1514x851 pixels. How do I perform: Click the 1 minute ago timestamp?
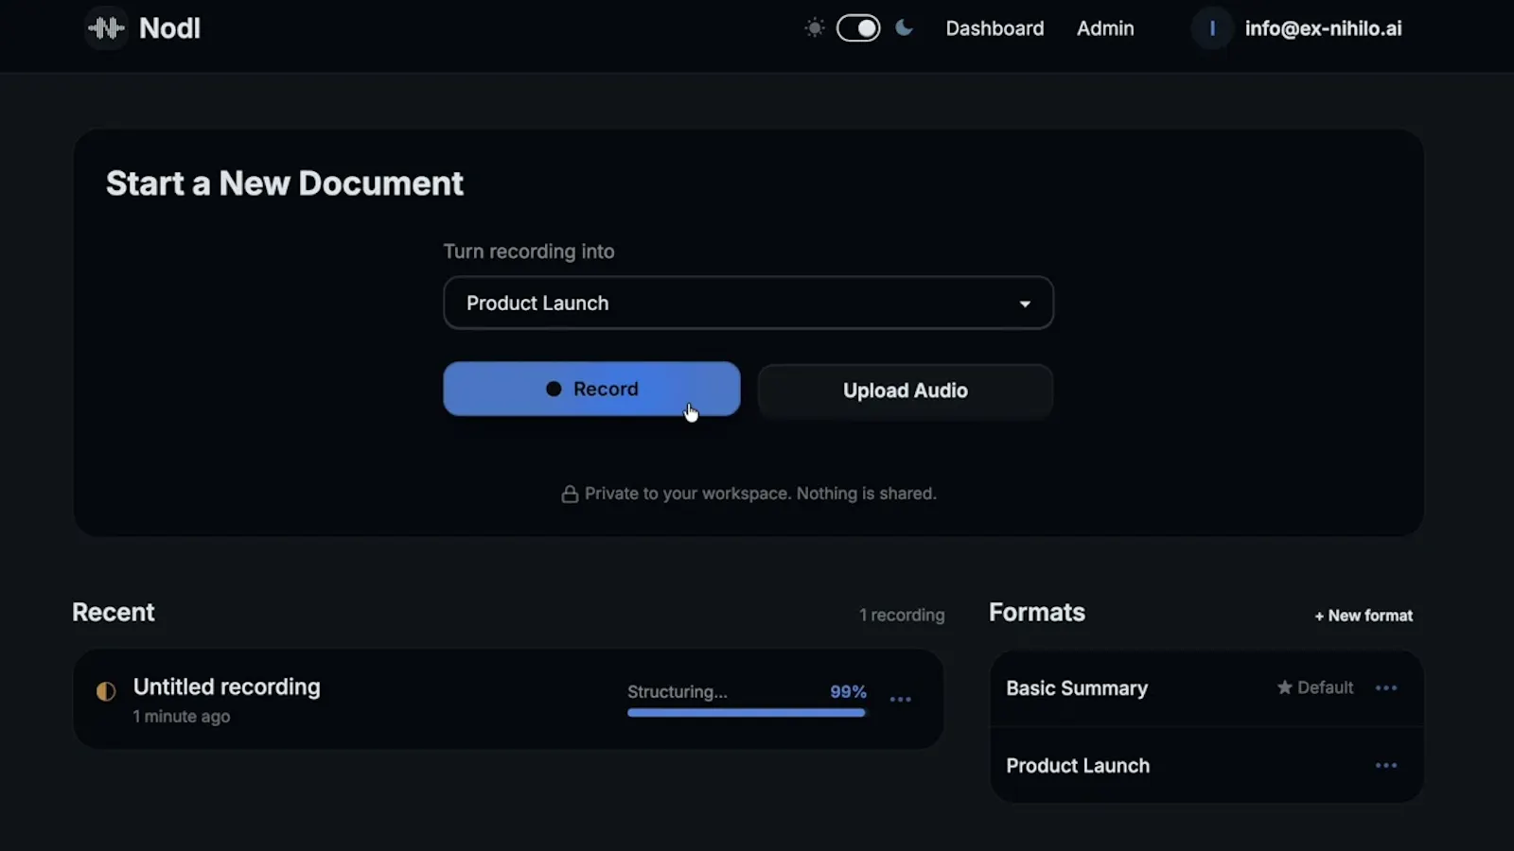pos(182,717)
